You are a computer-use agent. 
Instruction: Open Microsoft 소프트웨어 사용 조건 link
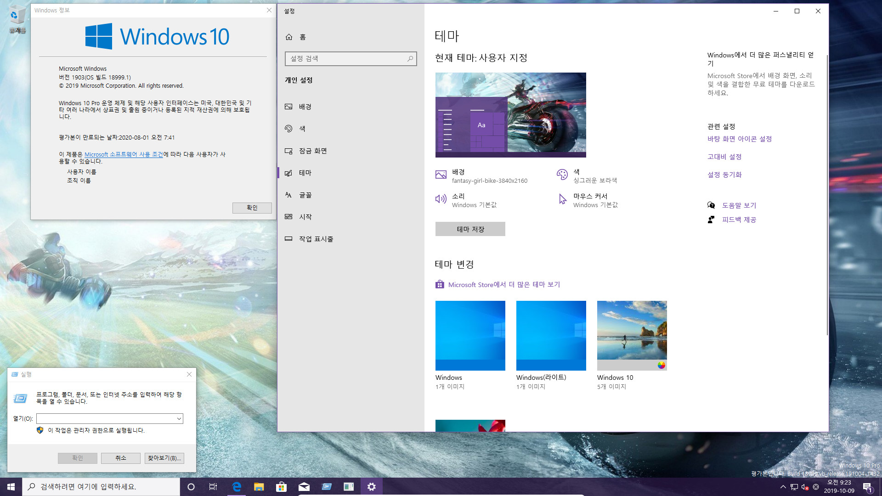(124, 154)
